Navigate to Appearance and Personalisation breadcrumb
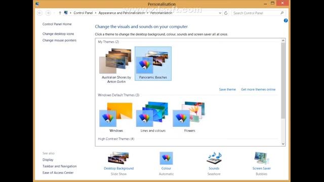This screenshot has width=324, height=182. click(121, 13)
